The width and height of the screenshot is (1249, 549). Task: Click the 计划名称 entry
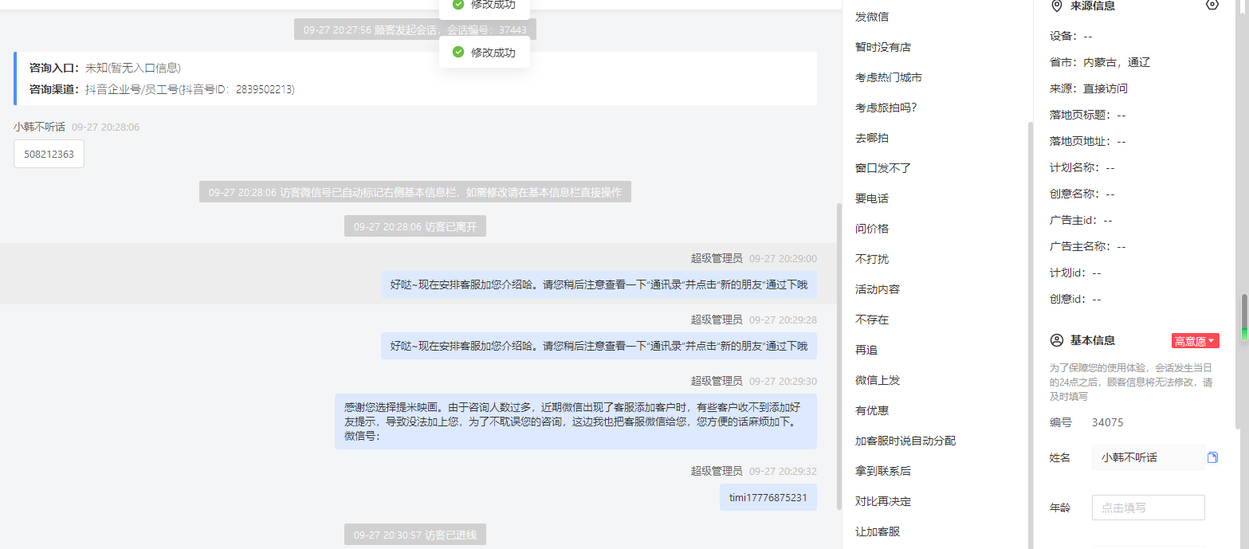(x=1082, y=167)
